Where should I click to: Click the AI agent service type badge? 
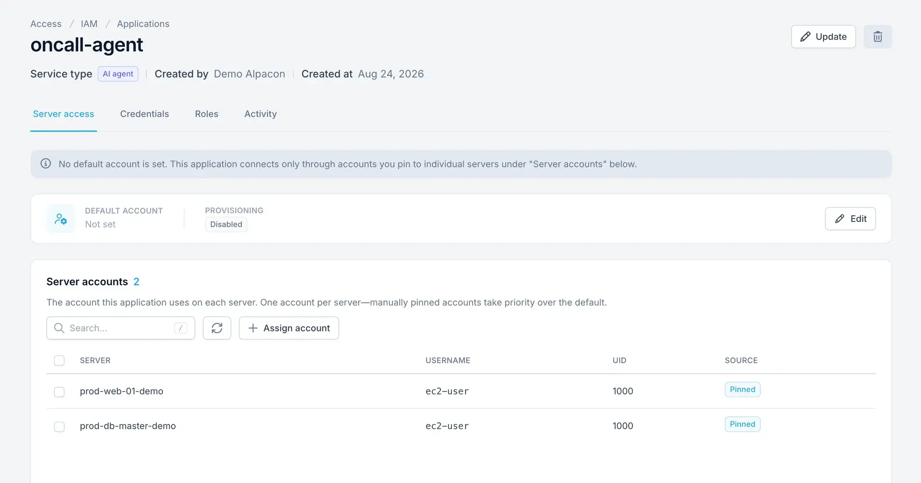click(118, 74)
